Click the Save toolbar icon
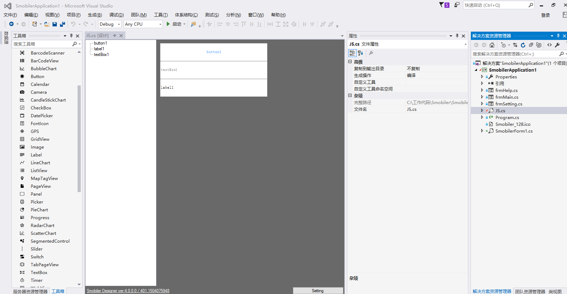This screenshot has height=294, width=567. [55, 24]
